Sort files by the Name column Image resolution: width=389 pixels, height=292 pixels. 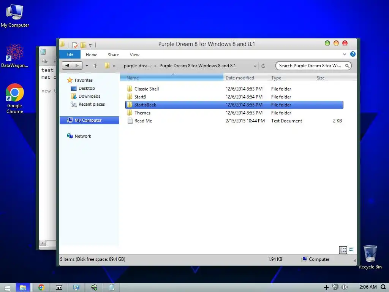point(172,78)
